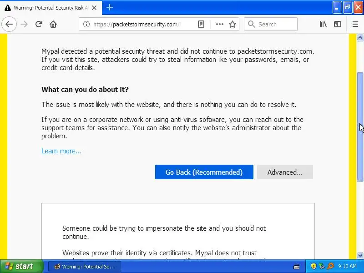
Task: Follow the Learn more... link
Action: [x=61, y=151]
